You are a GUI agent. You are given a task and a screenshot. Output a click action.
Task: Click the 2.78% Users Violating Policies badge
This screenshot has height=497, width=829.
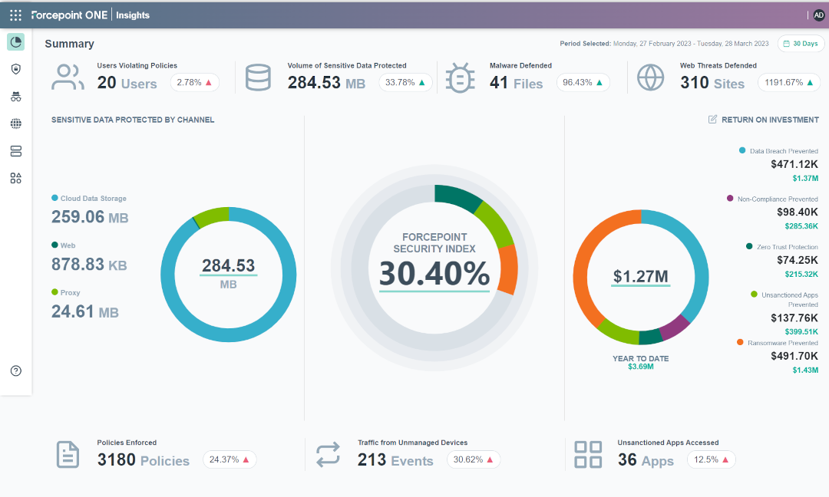pos(194,83)
